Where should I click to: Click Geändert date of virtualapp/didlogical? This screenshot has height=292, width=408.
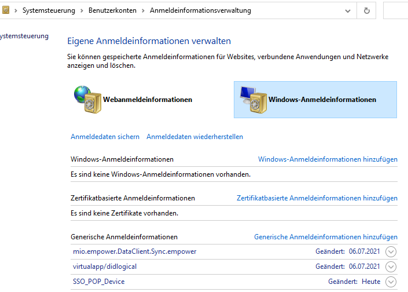coord(348,267)
